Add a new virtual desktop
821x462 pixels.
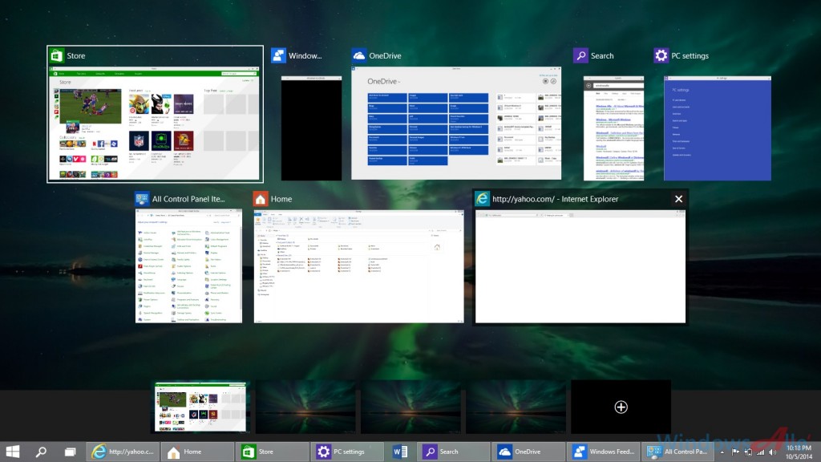point(621,407)
